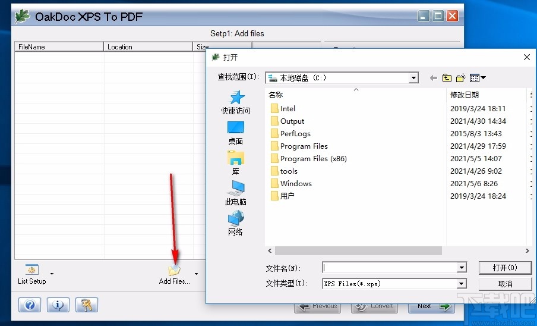Click the horizontal scrollbar thumb in file list
The width and height of the screenshot is (537, 326).
[358, 251]
